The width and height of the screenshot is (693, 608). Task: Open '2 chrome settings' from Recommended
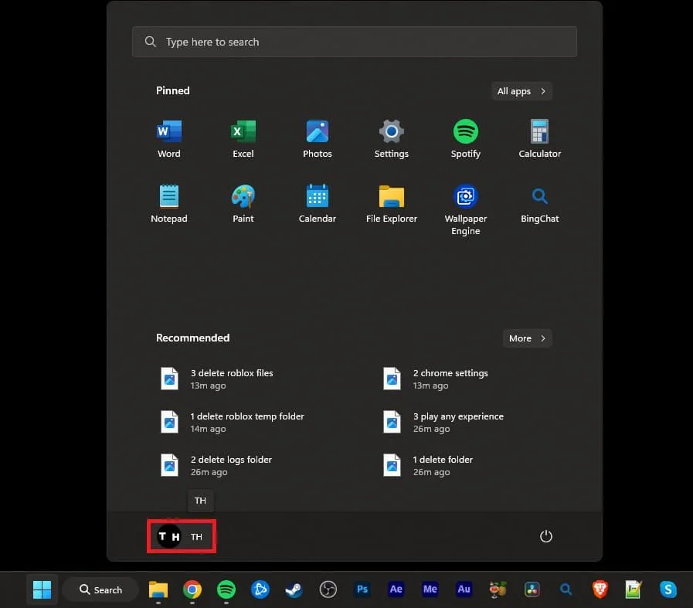coord(450,379)
